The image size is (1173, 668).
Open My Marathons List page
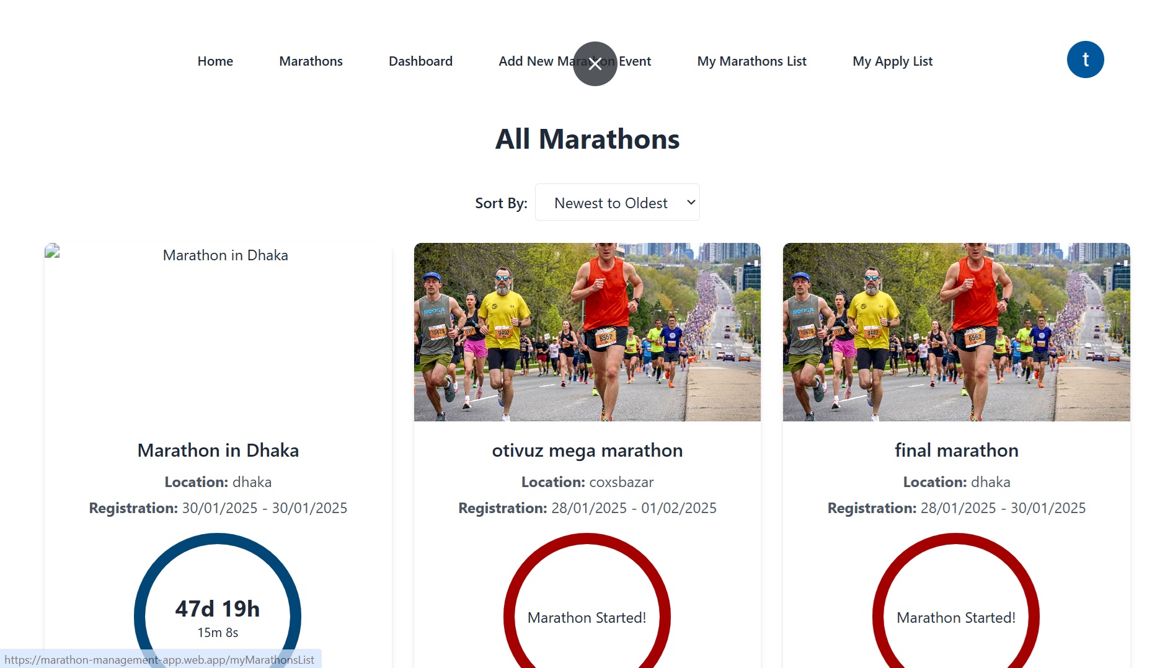pyautogui.click(x=751, y=61)
